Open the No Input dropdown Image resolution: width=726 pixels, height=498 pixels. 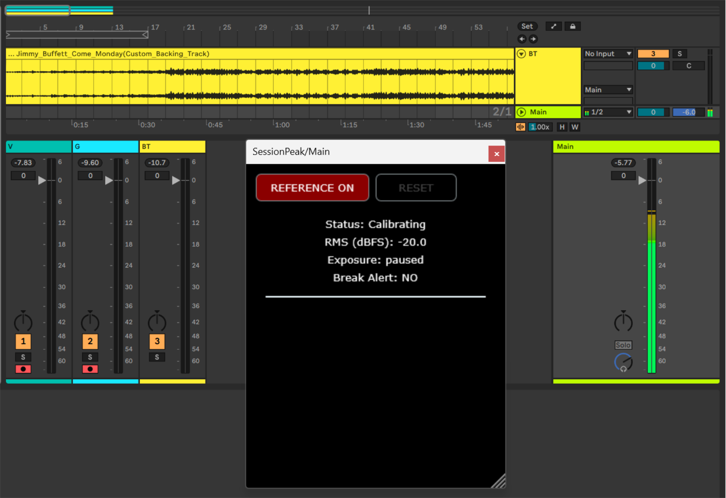point(608,54)
